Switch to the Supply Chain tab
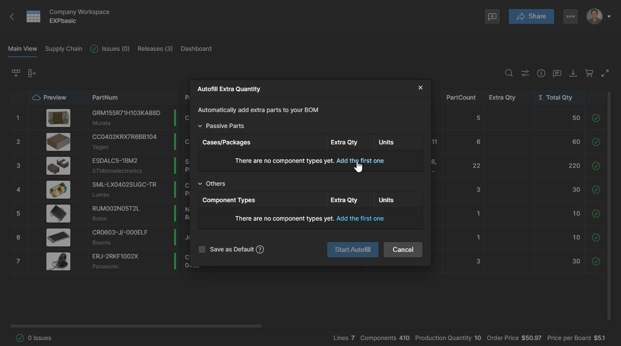 pyautogui.click(x=63, y=49)
